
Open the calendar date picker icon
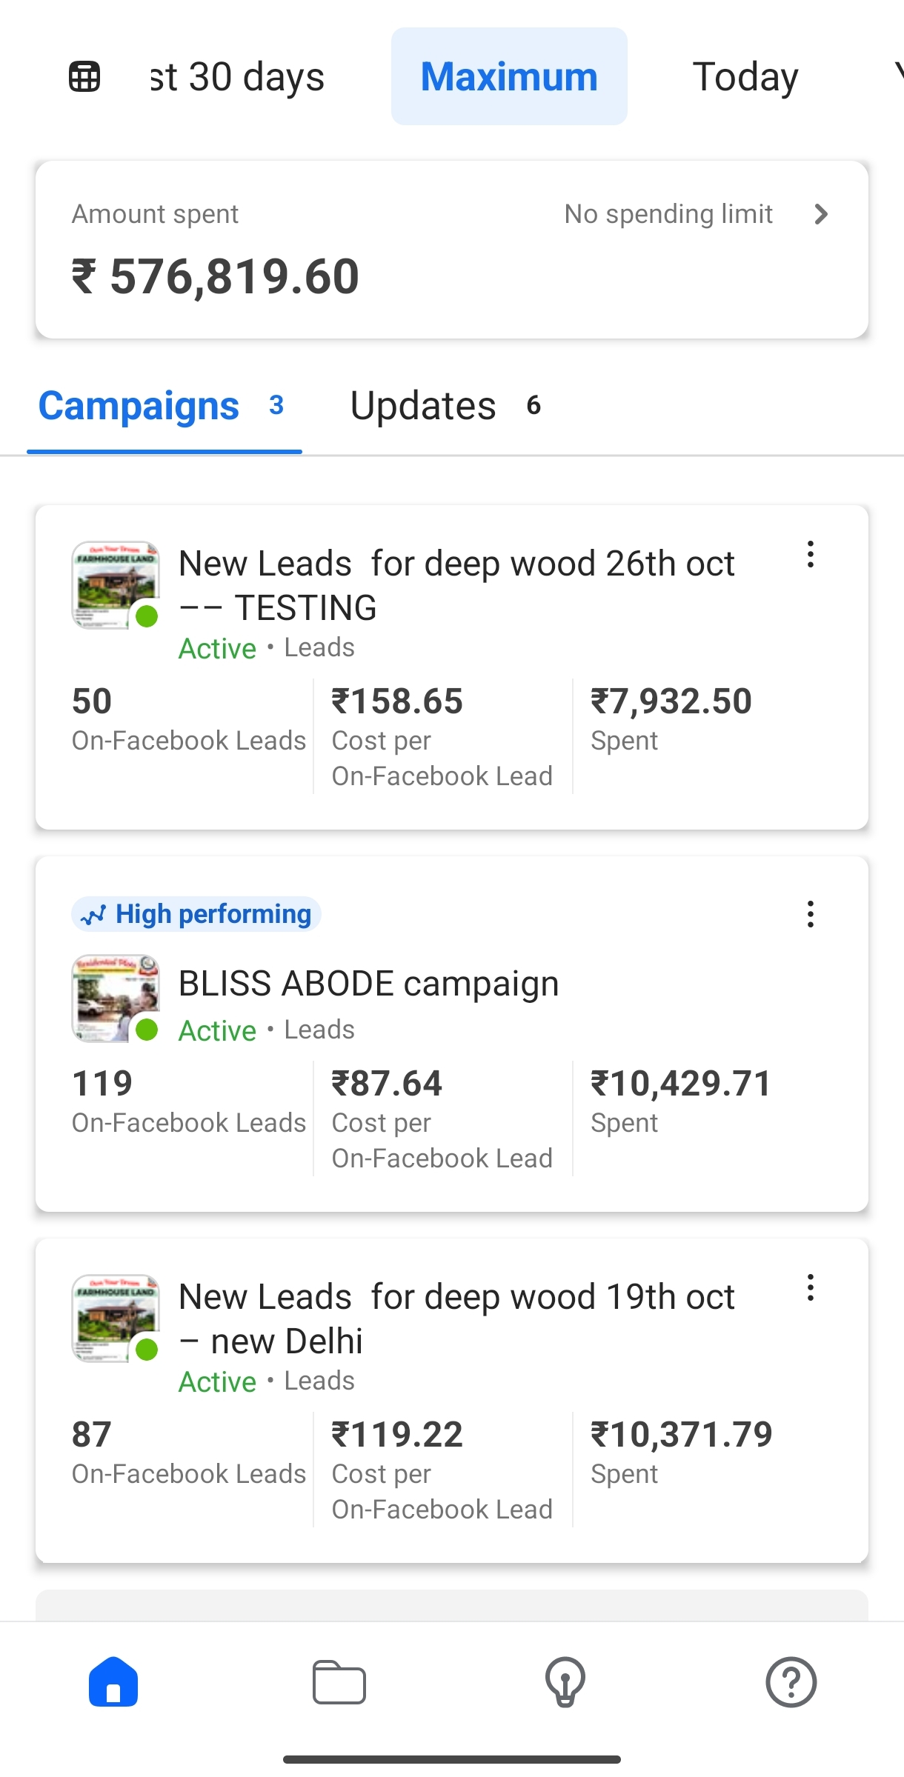coord(84,76)
